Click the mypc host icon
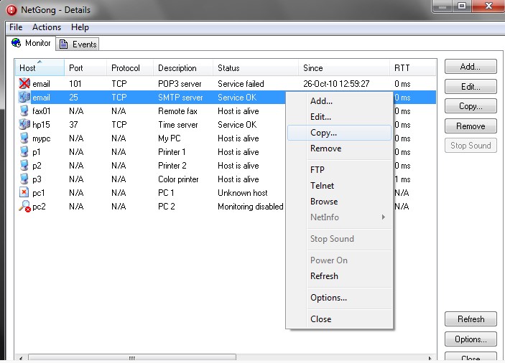Viewport: 505px width, 363px height. (24, 138)
